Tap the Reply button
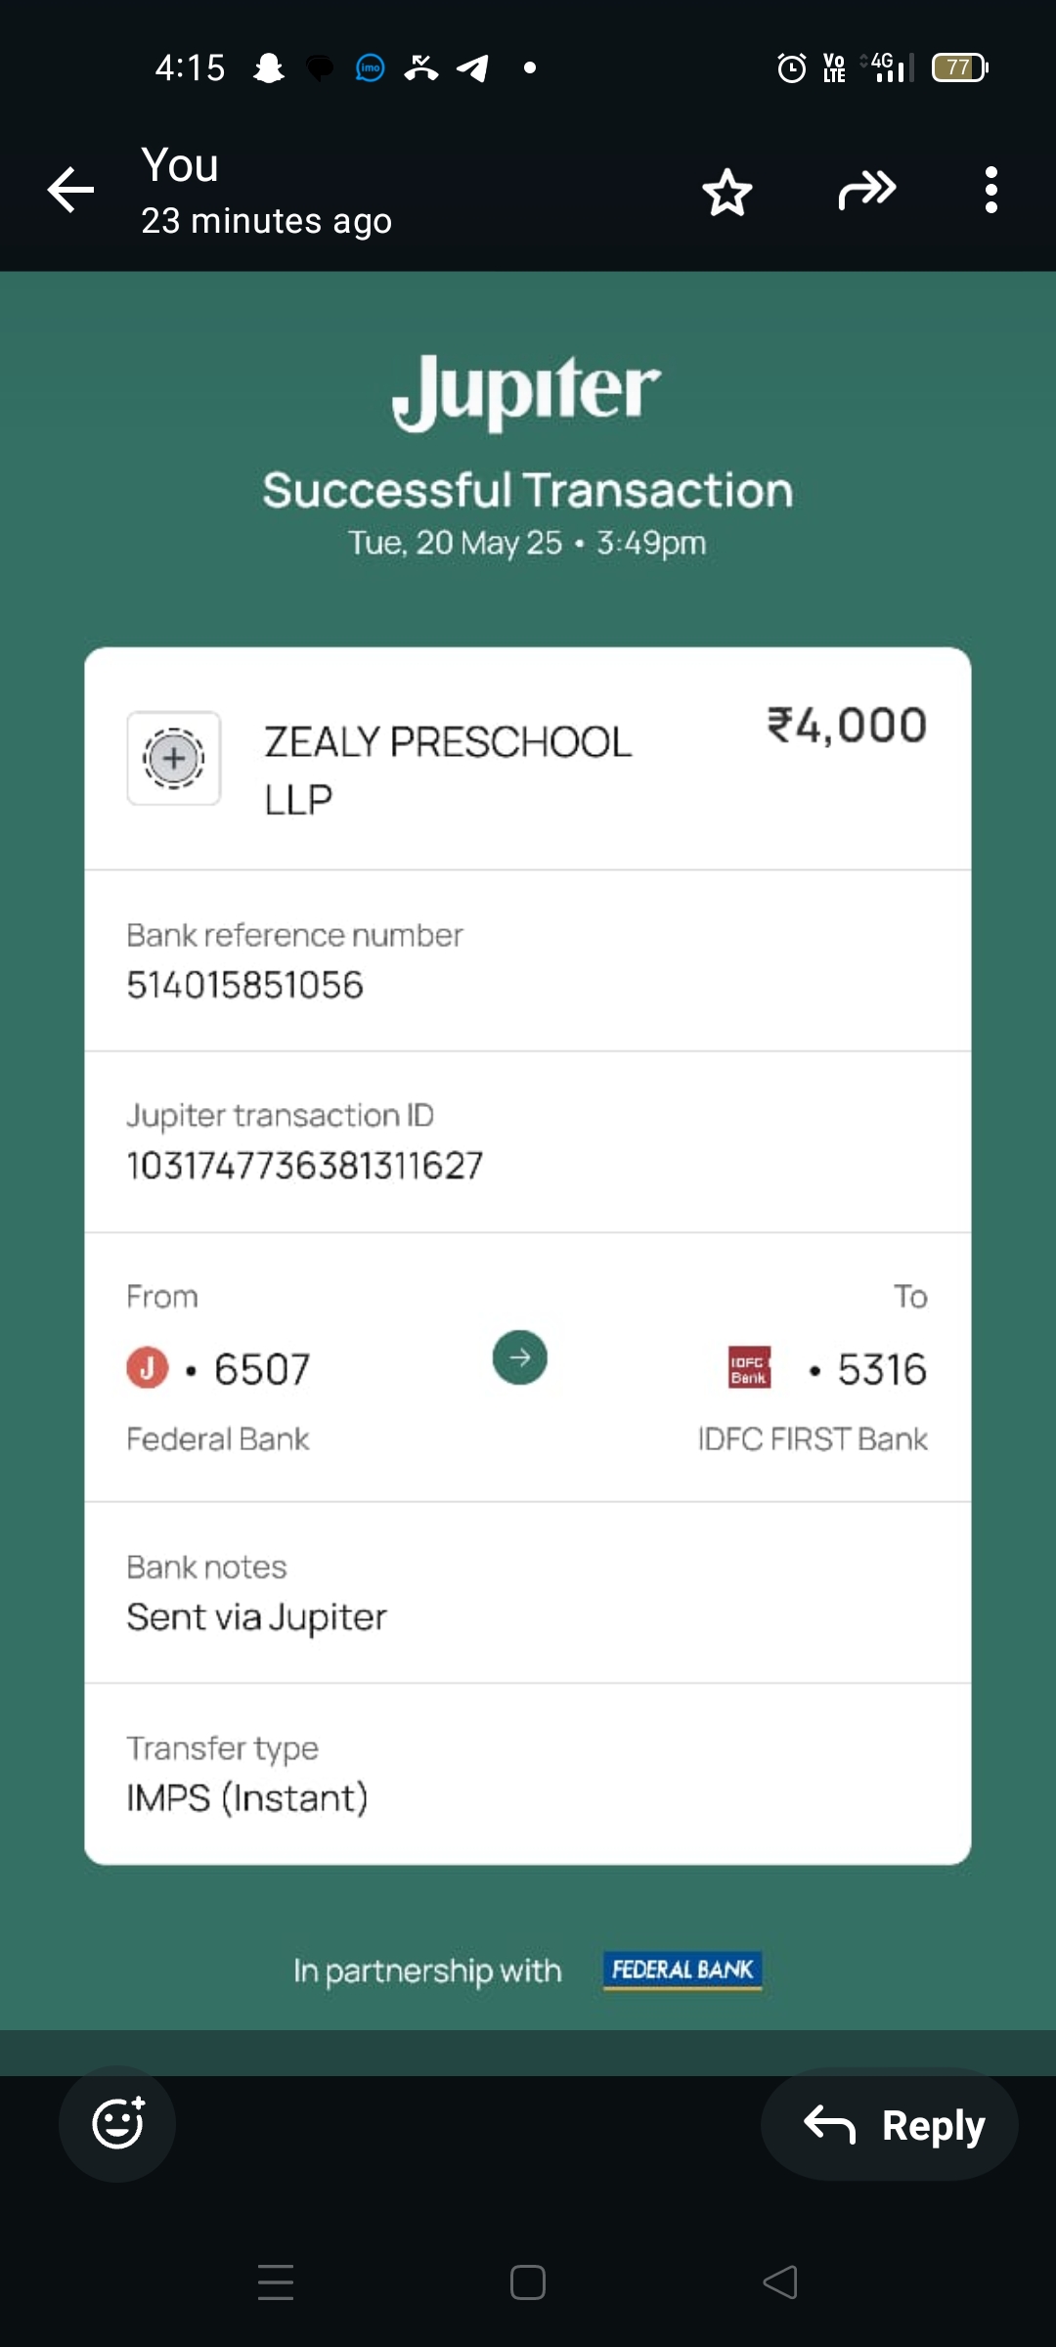This screenshot has width=1056, height=2347. point(890,2125)
